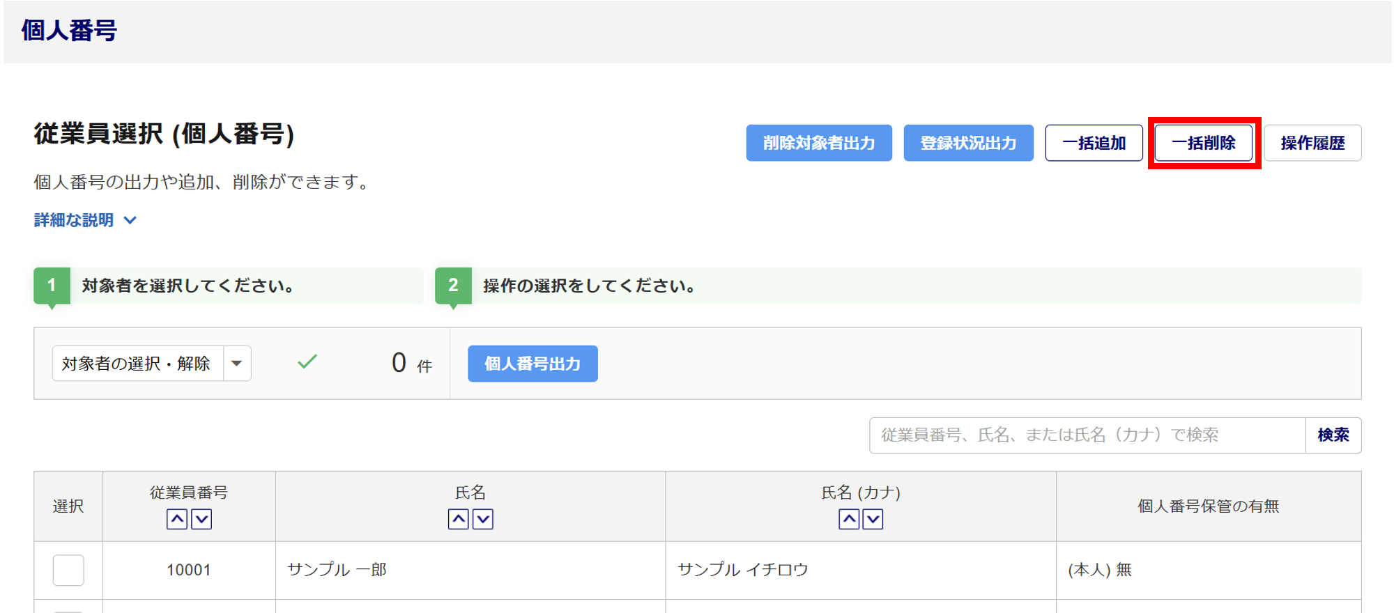This screenshot has width=1394, height=613.
Task: View the 操作履歴 operation history
Action: 1312,143
